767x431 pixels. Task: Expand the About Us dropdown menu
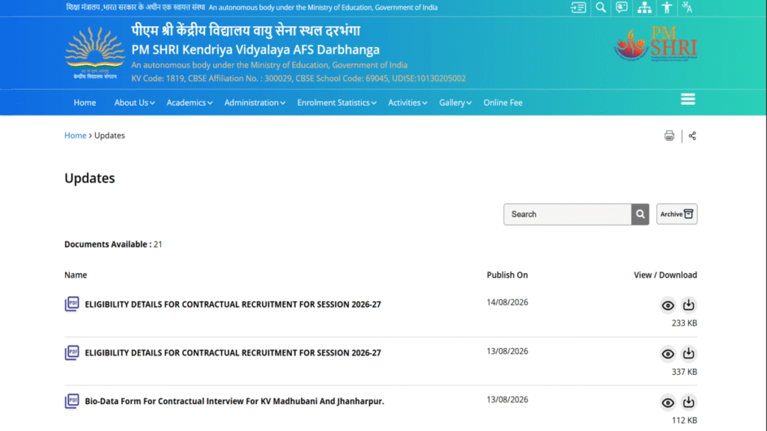[x=135, y=103]
